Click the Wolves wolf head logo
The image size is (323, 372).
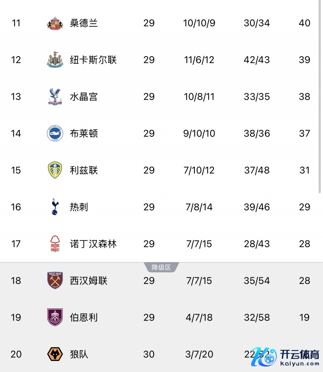(55, 354)
